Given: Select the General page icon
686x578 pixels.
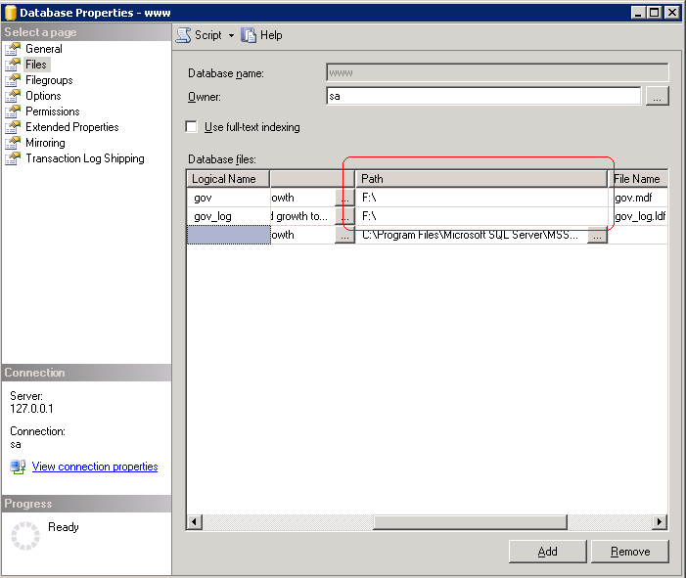Looking at the screenshot, I should 13,49.
